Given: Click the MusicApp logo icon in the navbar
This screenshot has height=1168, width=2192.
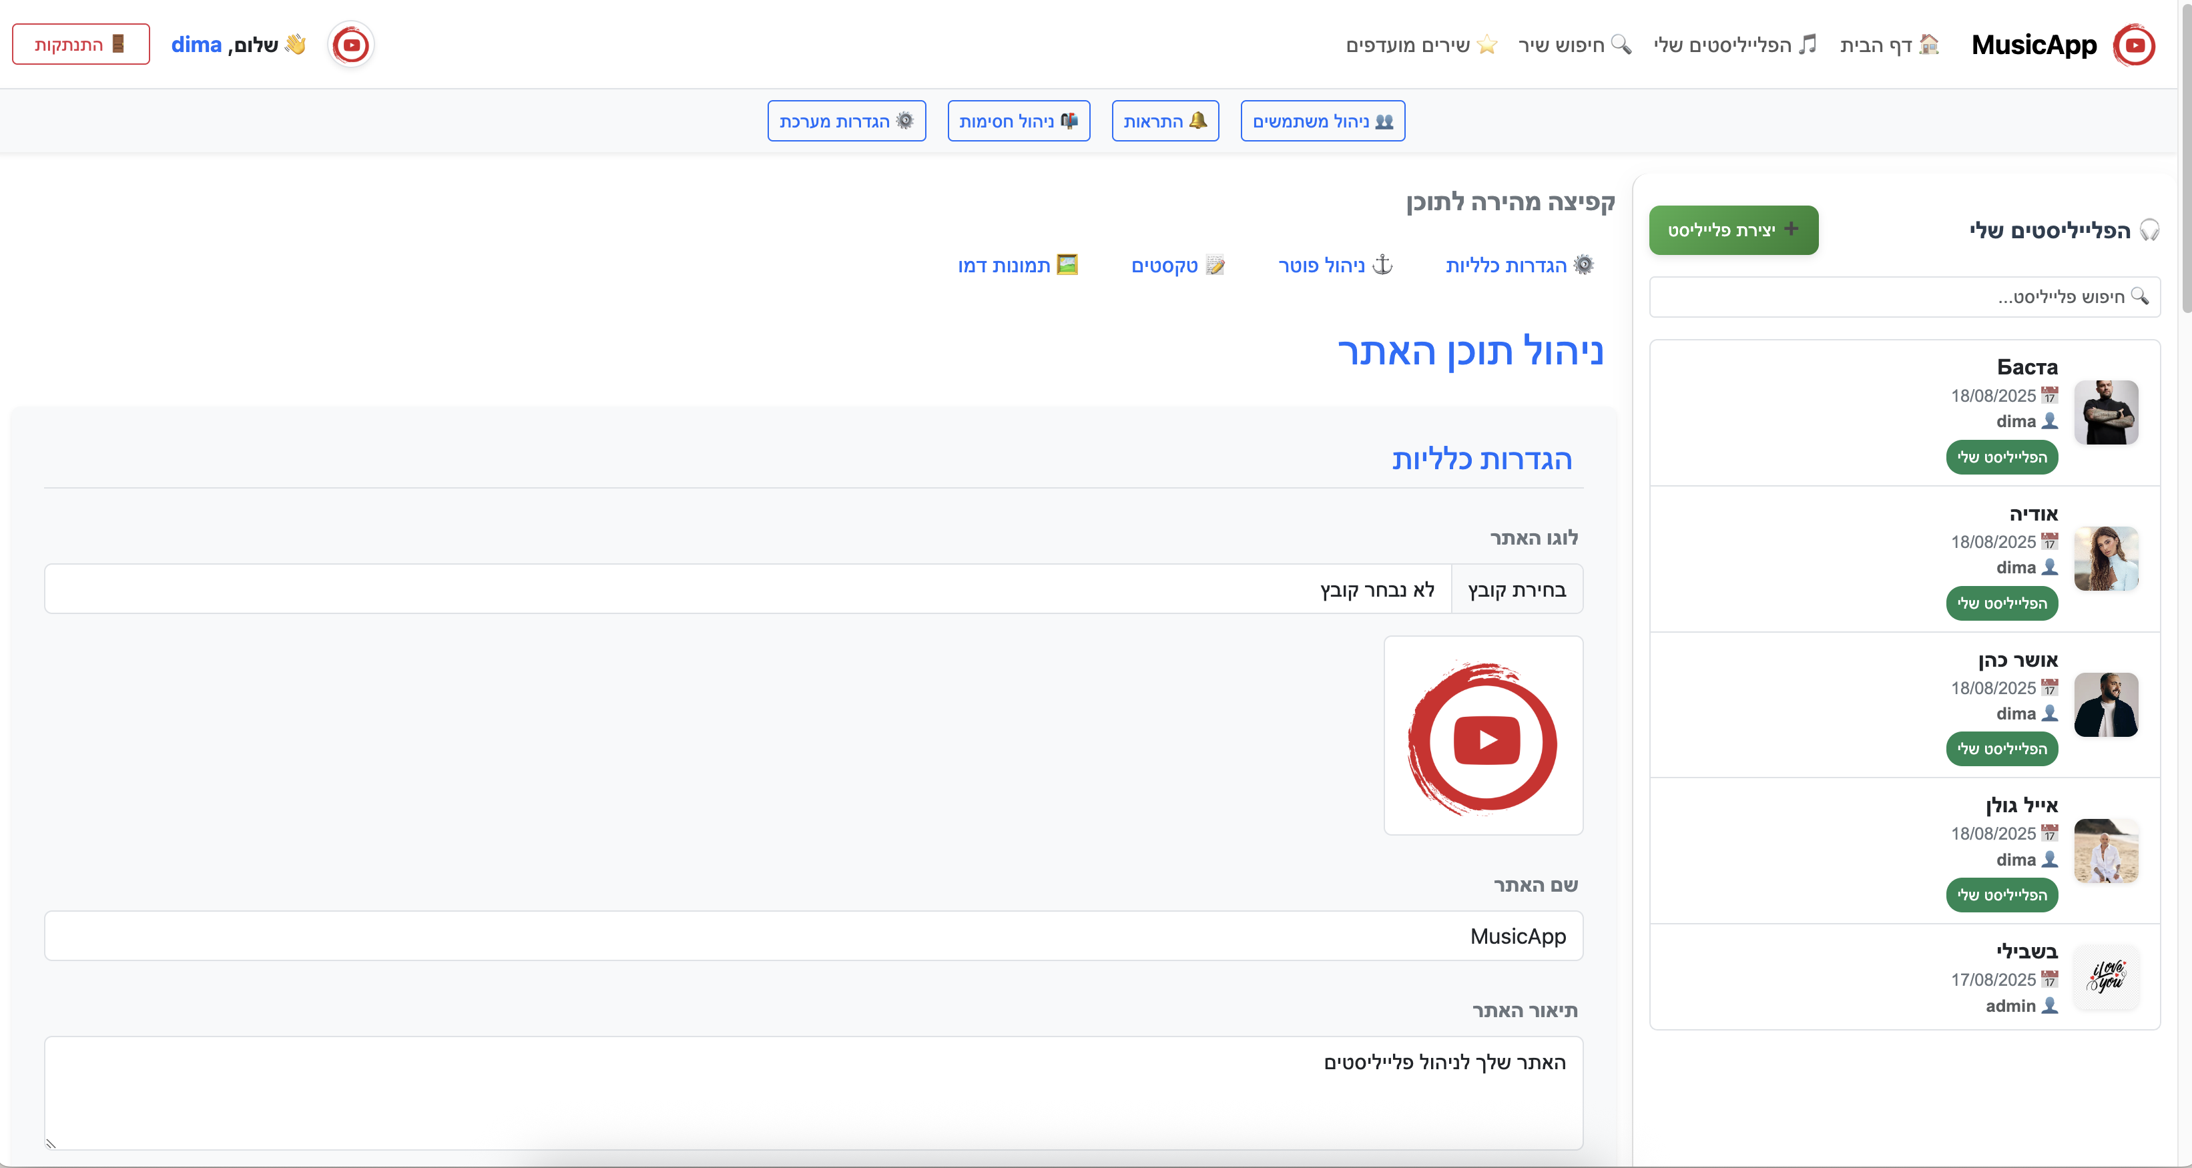Looking at the screenshot, I should pos(2134,44).
